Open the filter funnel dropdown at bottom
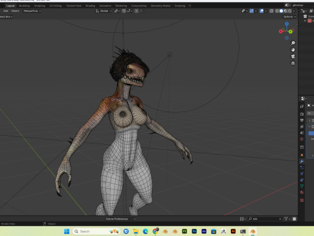314x236 pixels. click(x=287, y=219)
